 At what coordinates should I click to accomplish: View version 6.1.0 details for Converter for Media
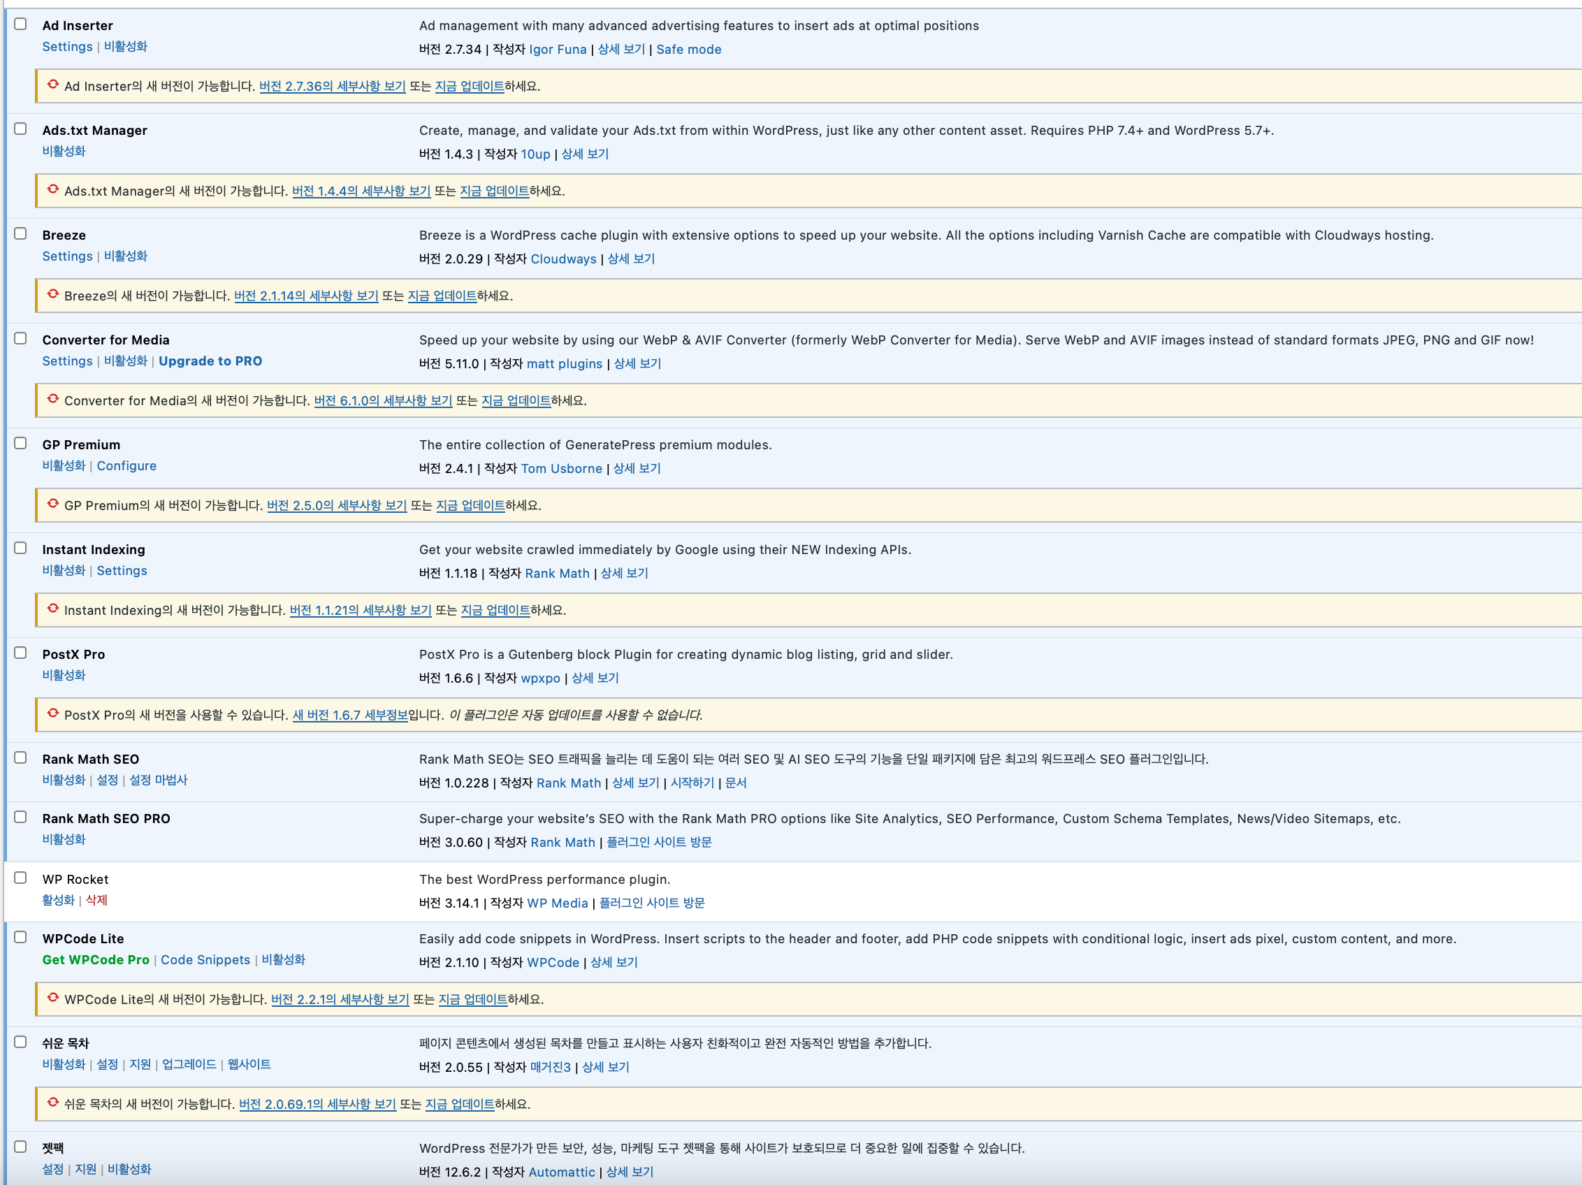tap(383, 401)
